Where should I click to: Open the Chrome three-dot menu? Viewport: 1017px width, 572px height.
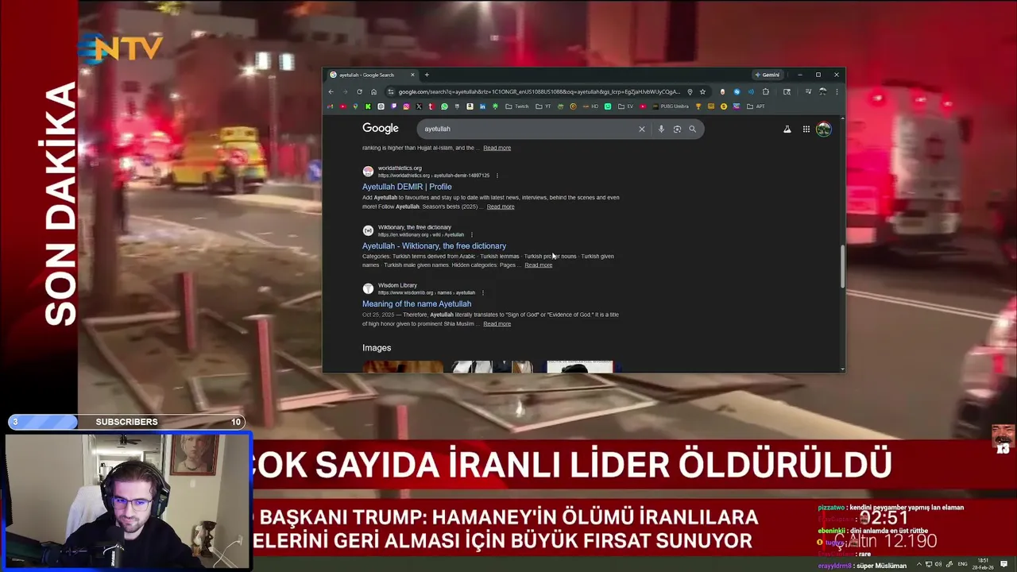pyautogui.click(x=837, y=92)
